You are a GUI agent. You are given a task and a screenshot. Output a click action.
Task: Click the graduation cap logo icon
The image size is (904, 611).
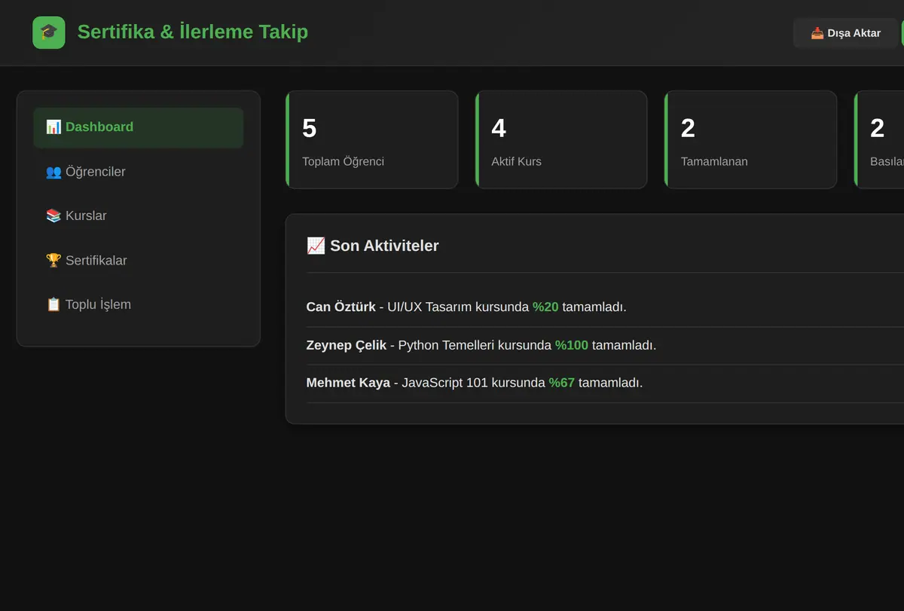(x=49, y=32)
